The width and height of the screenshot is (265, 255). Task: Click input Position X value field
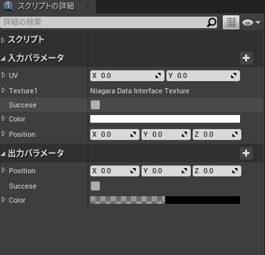tap(115, 134)
